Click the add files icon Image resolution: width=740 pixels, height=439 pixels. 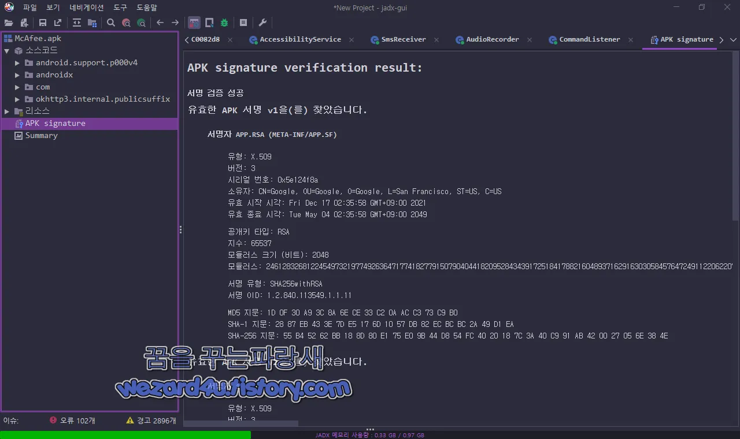pyautogui.click(x=24, y=23)
